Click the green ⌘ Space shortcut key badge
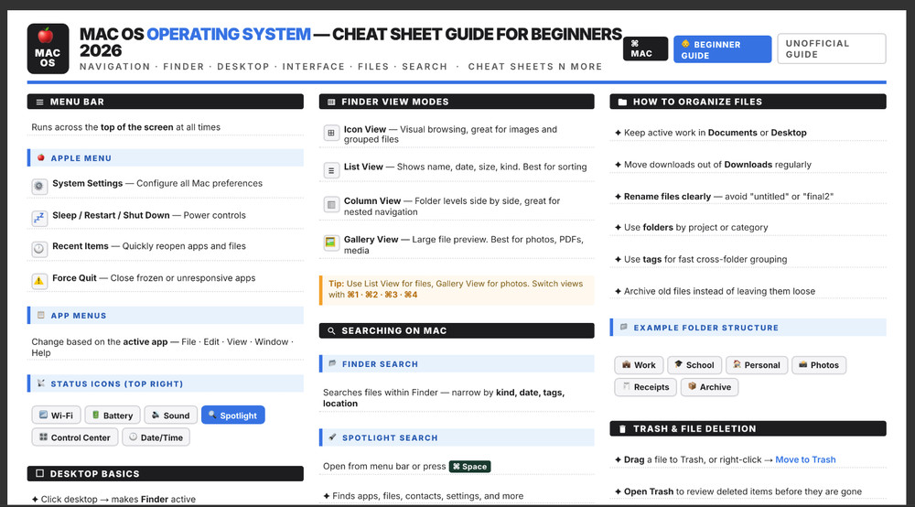Image resolution: width=915 pixels, height=507 pixels. click(x=469, y=467)
